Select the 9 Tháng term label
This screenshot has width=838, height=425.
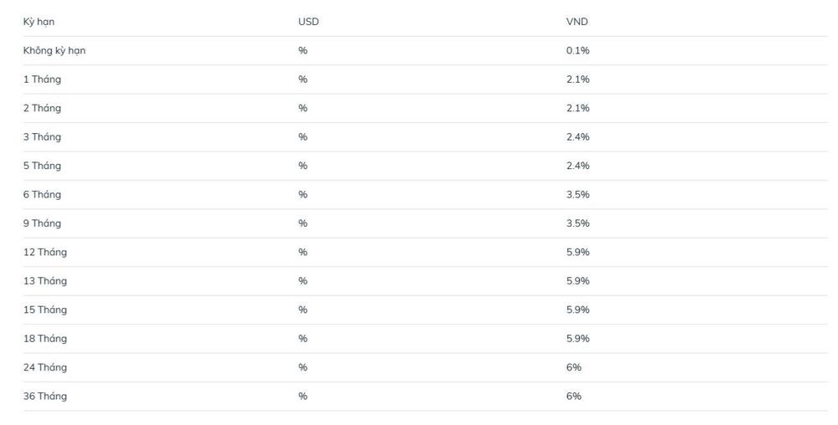[x=42, y=223]
